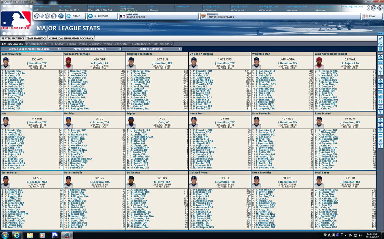
Task: Open the Players: Qualified Players dropdown
Action: coord(91,49)
